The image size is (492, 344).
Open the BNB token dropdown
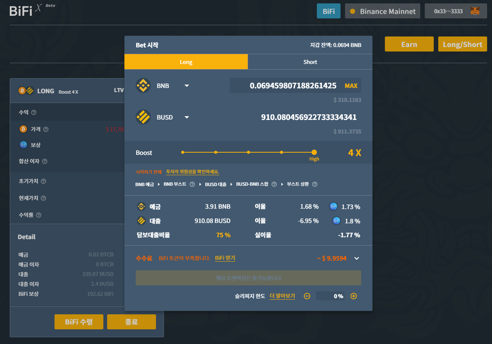(x=187, y=86)
